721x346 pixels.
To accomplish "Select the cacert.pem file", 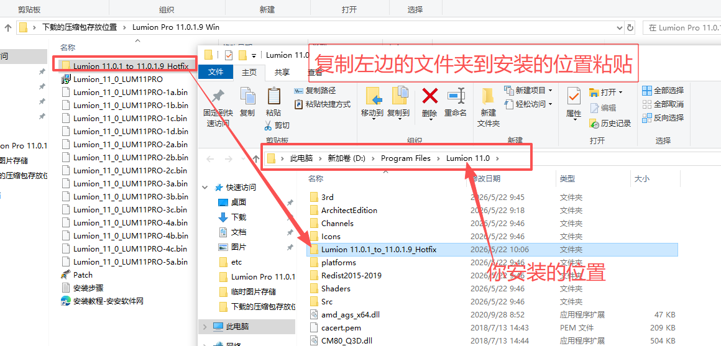I will 341,327.
